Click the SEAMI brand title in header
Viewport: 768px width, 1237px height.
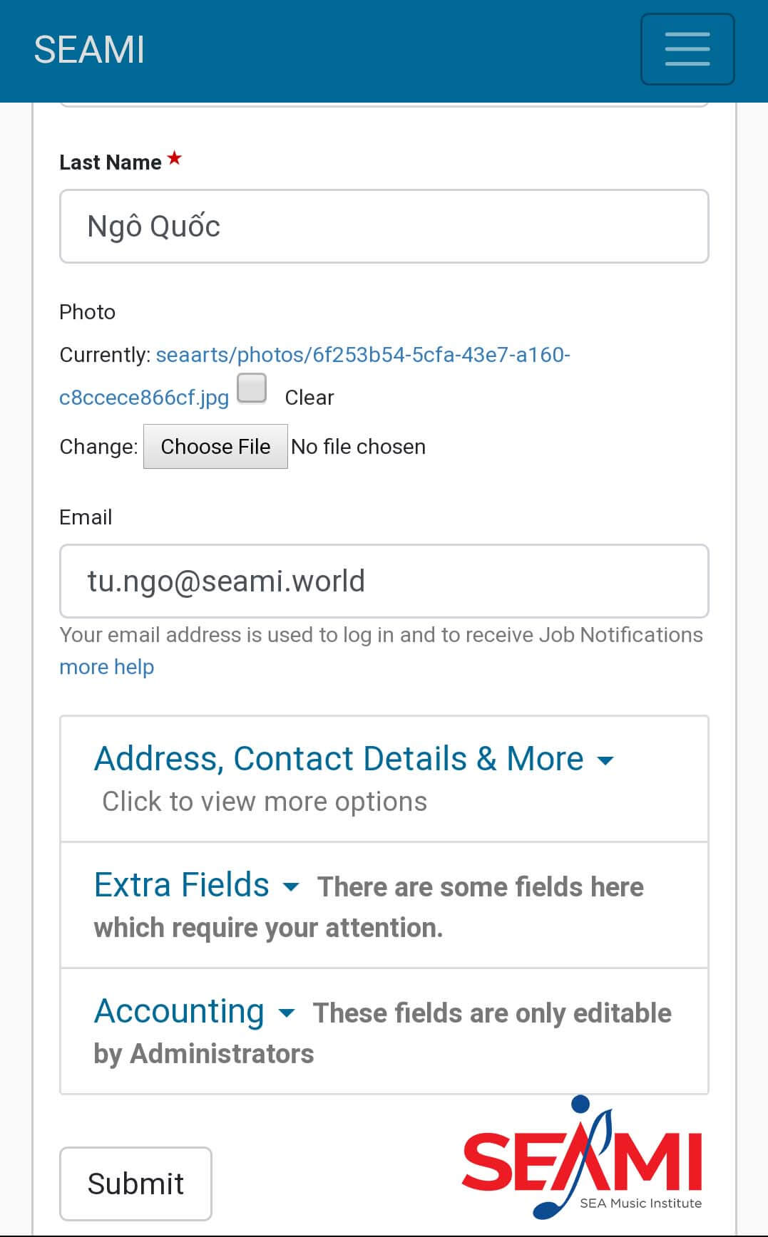coord(89,50)
